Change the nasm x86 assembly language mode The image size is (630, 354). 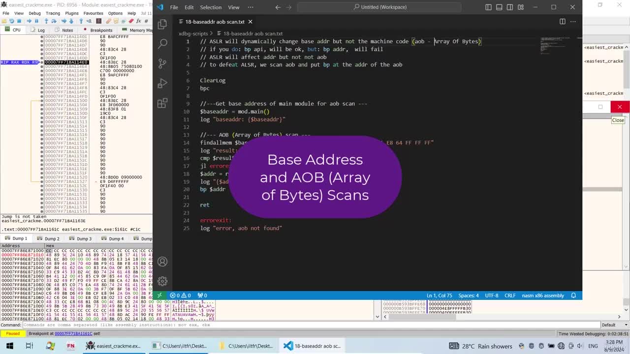(542, 295)
